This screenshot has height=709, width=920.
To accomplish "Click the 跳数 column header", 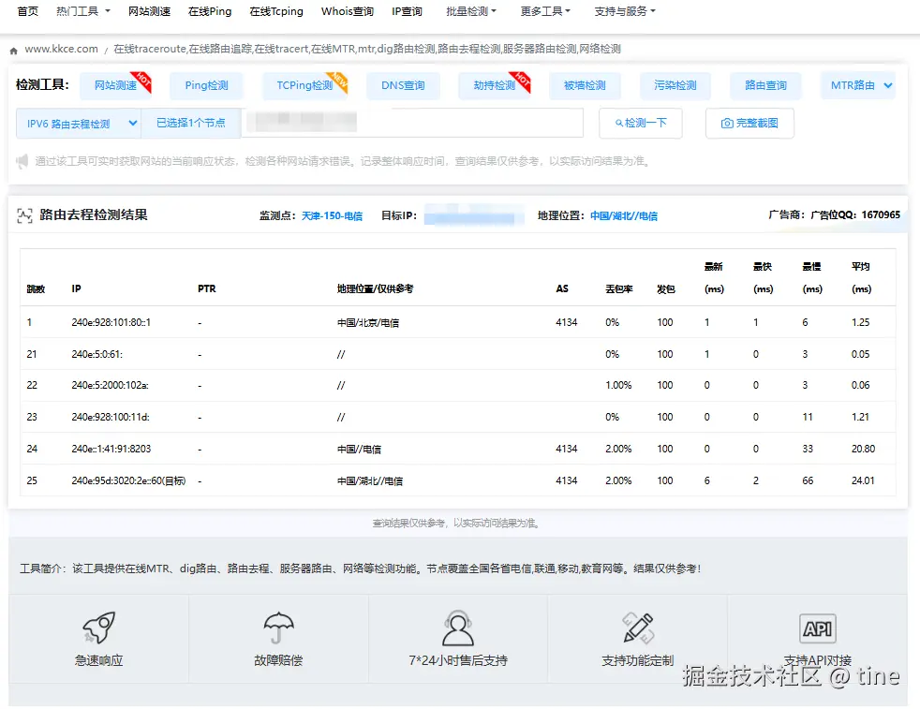I will 36,289.
